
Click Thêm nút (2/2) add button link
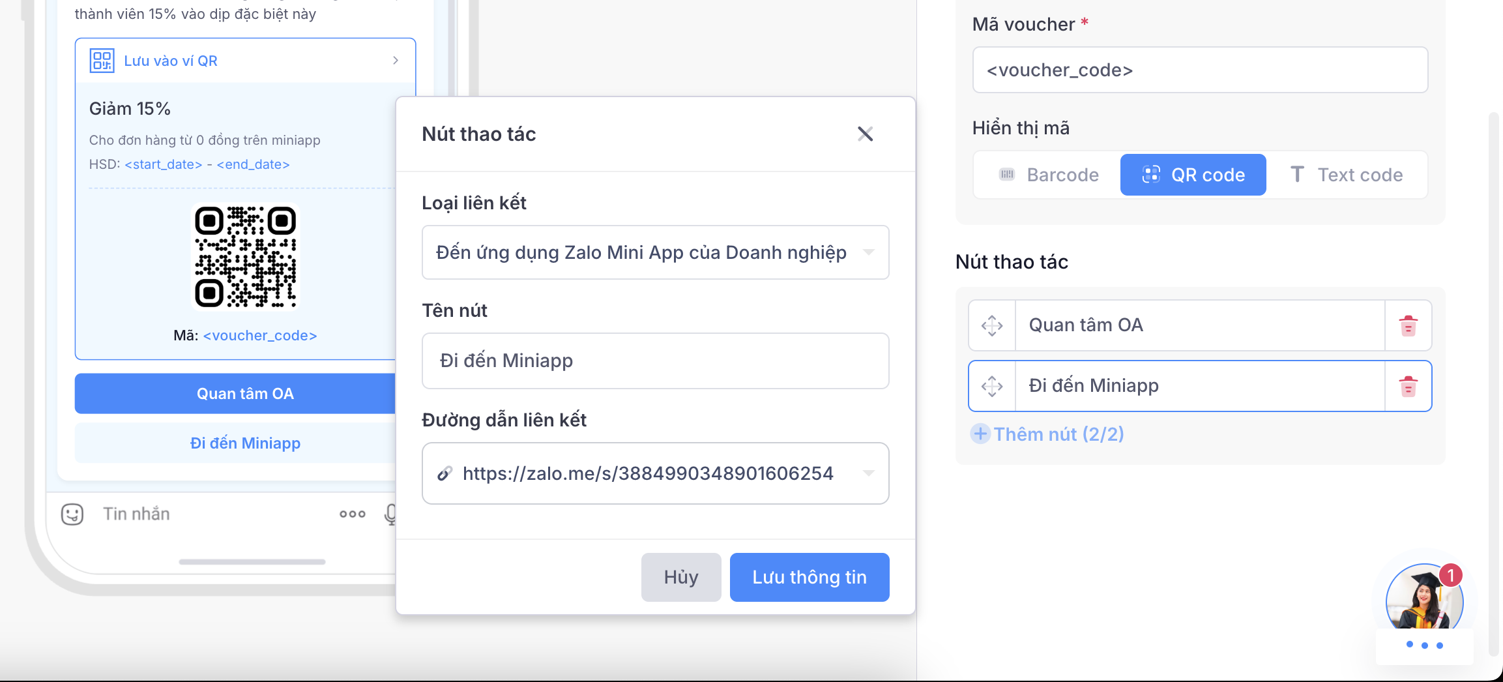[1047, 434]
